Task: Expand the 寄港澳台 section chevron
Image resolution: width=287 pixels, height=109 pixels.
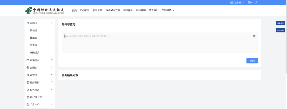Action: 52,60
